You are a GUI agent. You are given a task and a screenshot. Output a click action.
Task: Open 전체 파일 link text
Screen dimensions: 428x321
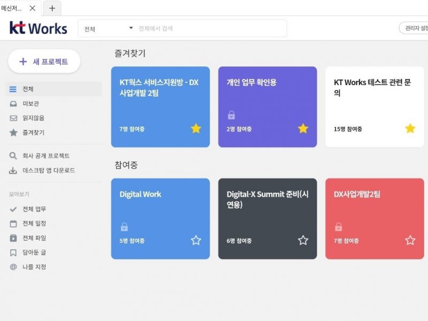click(x=34, y=238)
